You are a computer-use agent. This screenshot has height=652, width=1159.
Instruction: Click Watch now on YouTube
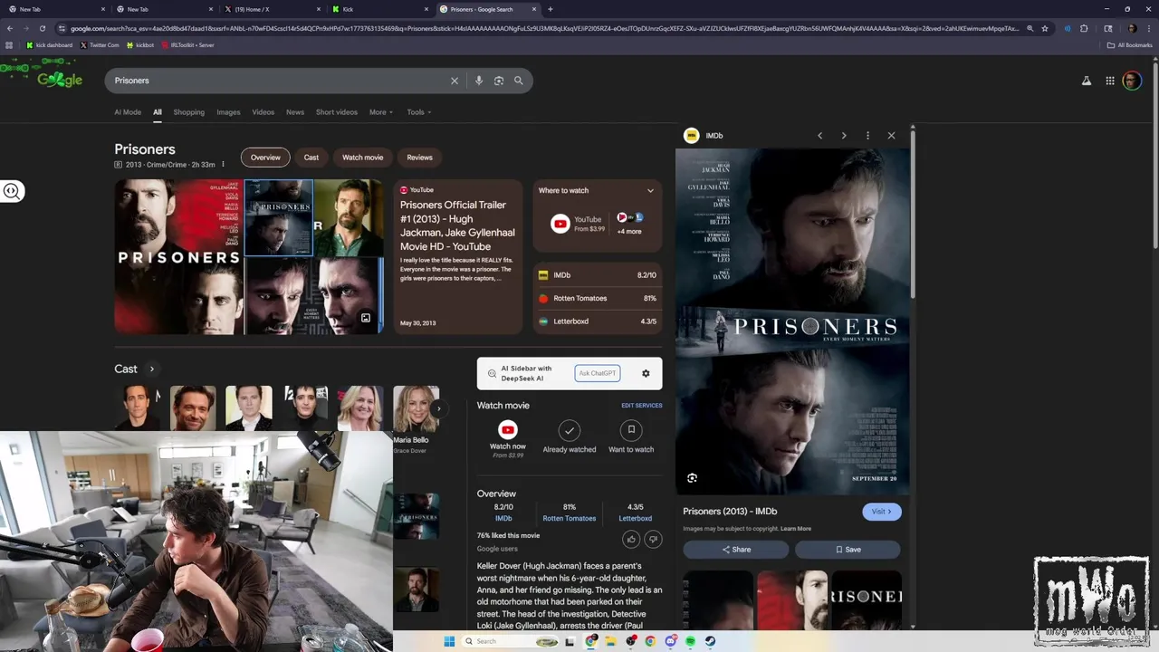pyautogui.click(x=508, y=438)
